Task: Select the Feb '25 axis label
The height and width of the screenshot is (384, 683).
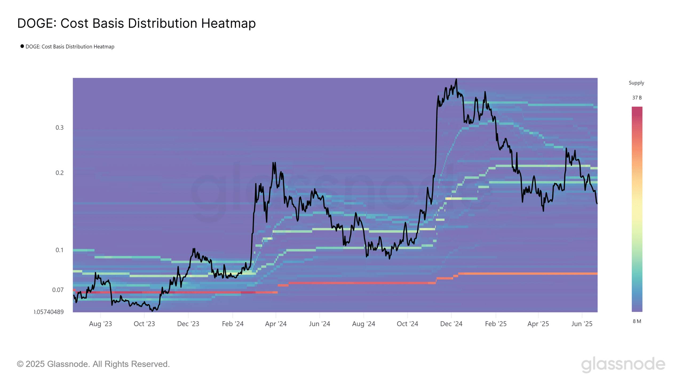Action: pos(495,324)
